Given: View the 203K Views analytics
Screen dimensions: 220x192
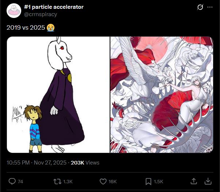Looking at the screenshot, I should (85, 163).
